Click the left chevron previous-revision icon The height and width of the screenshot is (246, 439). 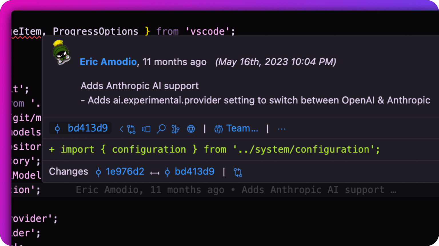(121, 129)
